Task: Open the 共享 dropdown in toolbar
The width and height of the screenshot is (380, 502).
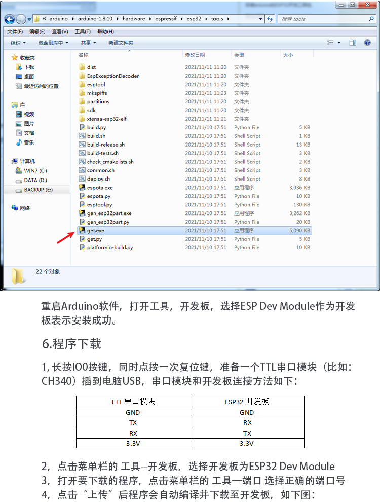Action: [x=89, y=43]
